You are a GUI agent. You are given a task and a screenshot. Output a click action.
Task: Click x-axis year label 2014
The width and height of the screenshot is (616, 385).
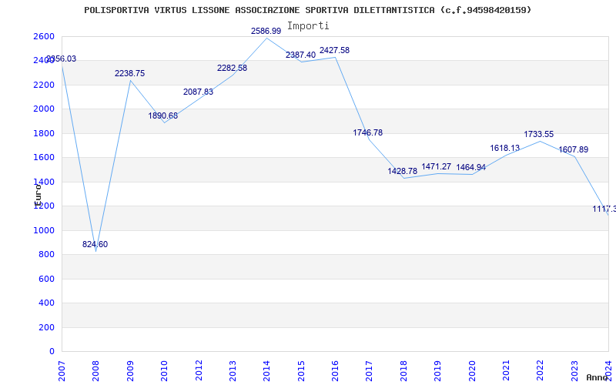(x=266, y=370)
